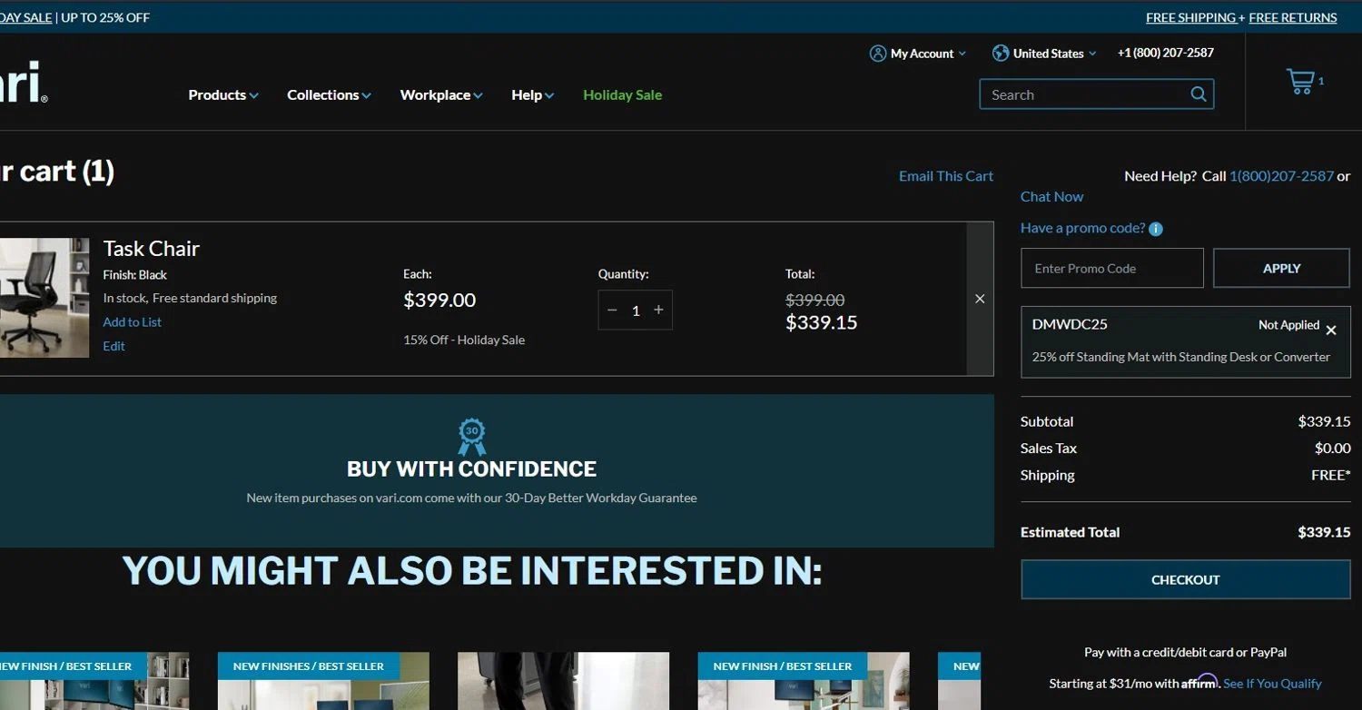Click Email This Cart link

point(946,176)
